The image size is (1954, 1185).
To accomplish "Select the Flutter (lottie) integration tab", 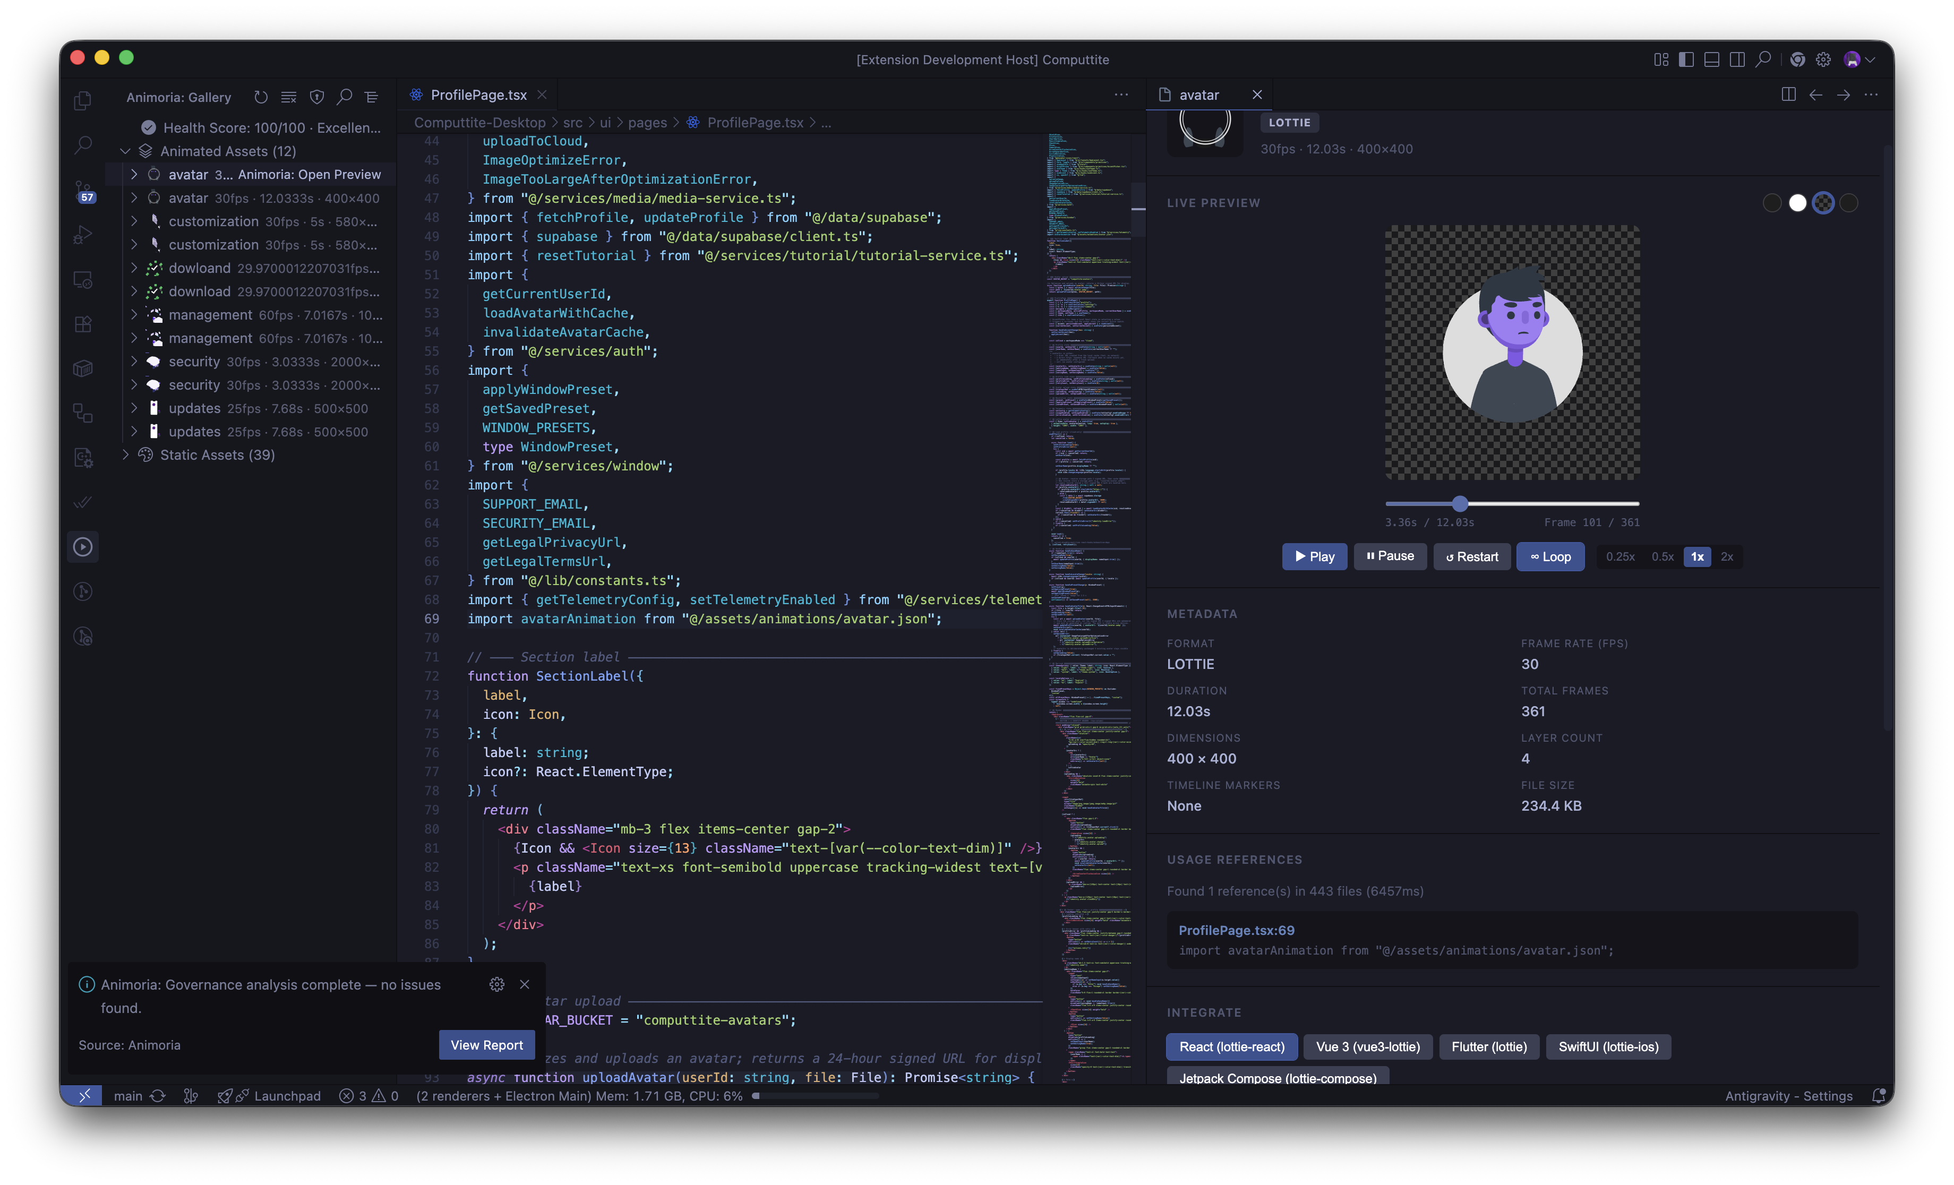I will point(1488,1046).
